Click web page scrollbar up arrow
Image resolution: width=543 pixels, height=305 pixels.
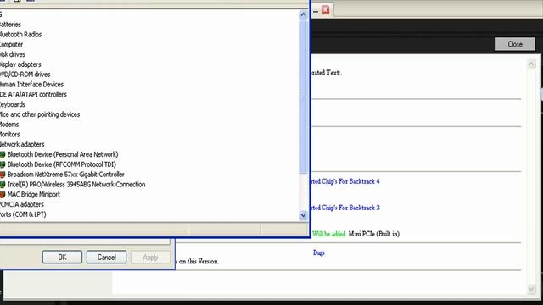coord(532,64)
